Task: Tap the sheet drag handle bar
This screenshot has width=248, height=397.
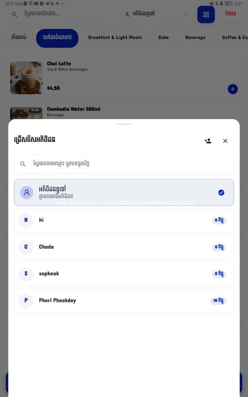Action: 124,124
